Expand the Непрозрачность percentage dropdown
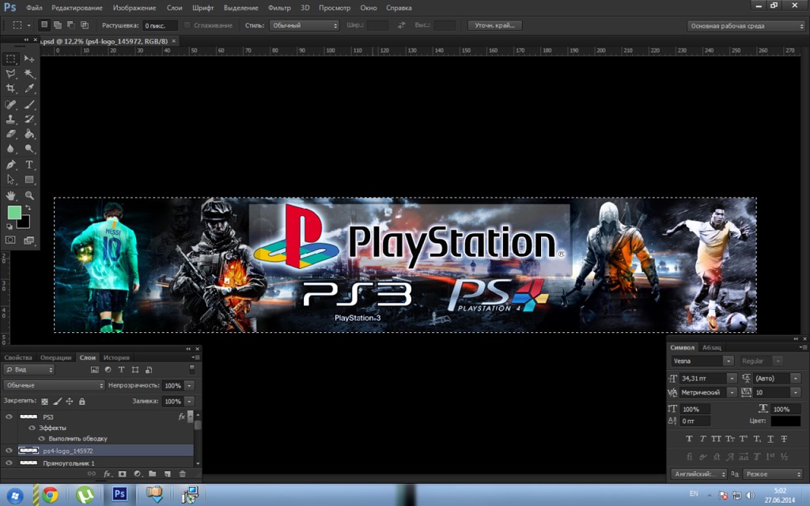Screen dimensions: 810x506 (190, 386)
